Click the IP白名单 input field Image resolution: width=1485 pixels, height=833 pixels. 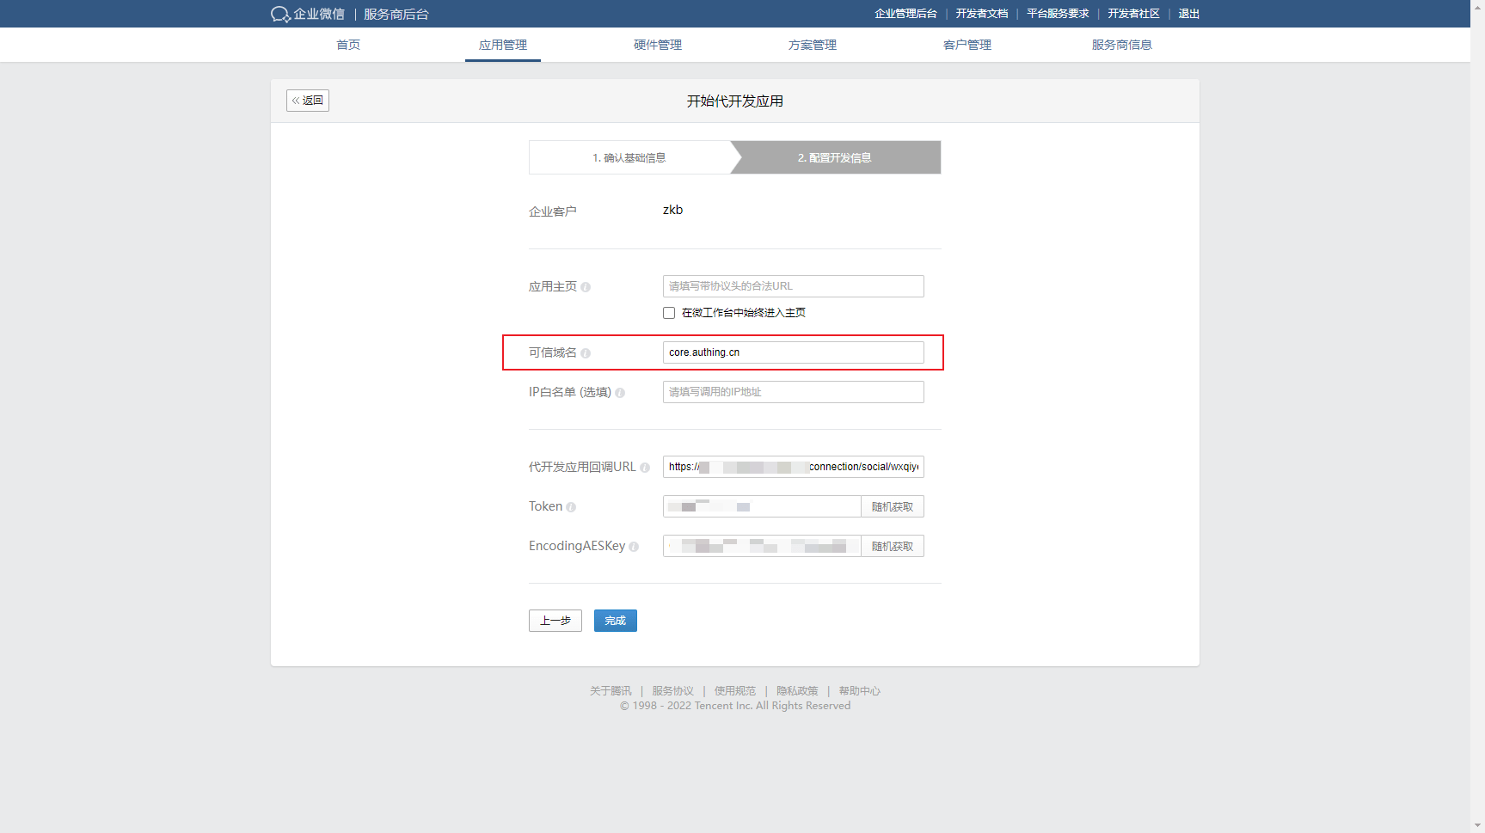(x=793, y=392)
